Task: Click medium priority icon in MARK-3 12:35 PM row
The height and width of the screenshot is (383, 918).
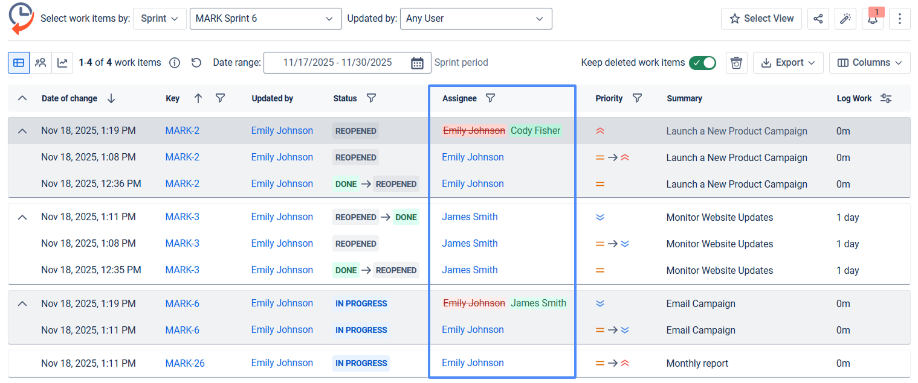Action: pyautogui.click(x=600, y=270)
